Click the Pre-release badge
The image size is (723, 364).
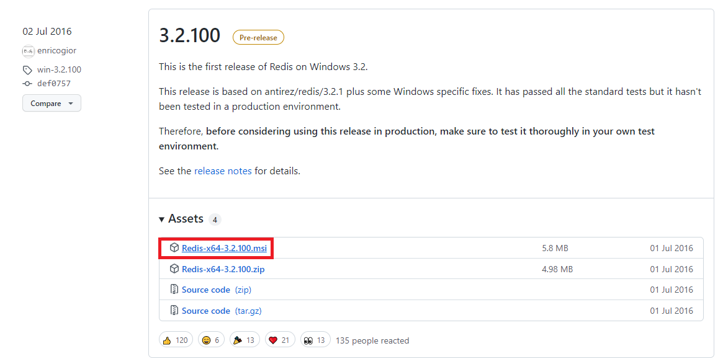(x=258, y=38)
